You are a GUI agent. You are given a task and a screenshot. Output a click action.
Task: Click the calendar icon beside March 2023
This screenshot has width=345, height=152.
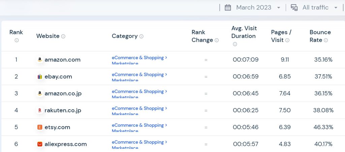tap(228, 7)
